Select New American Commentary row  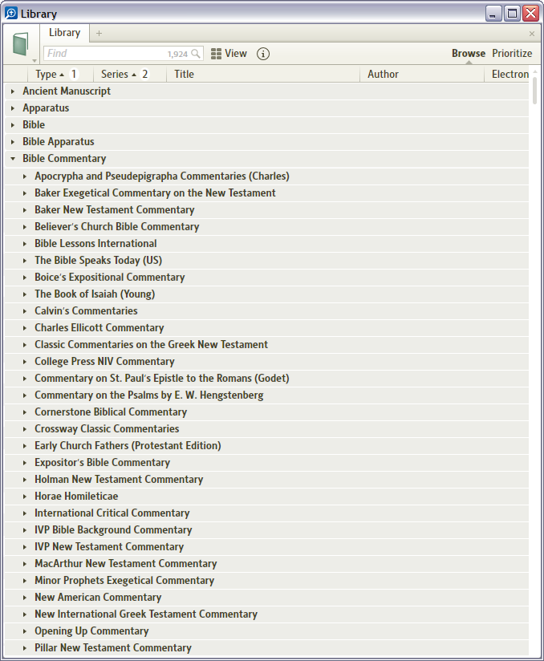click(266, 598)
